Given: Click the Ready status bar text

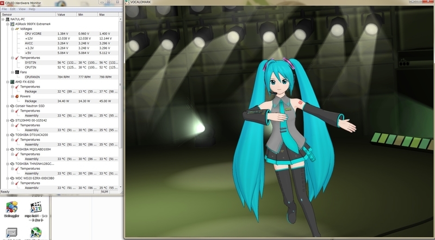Looking at the screenshot, I should (x=5, y=192).
